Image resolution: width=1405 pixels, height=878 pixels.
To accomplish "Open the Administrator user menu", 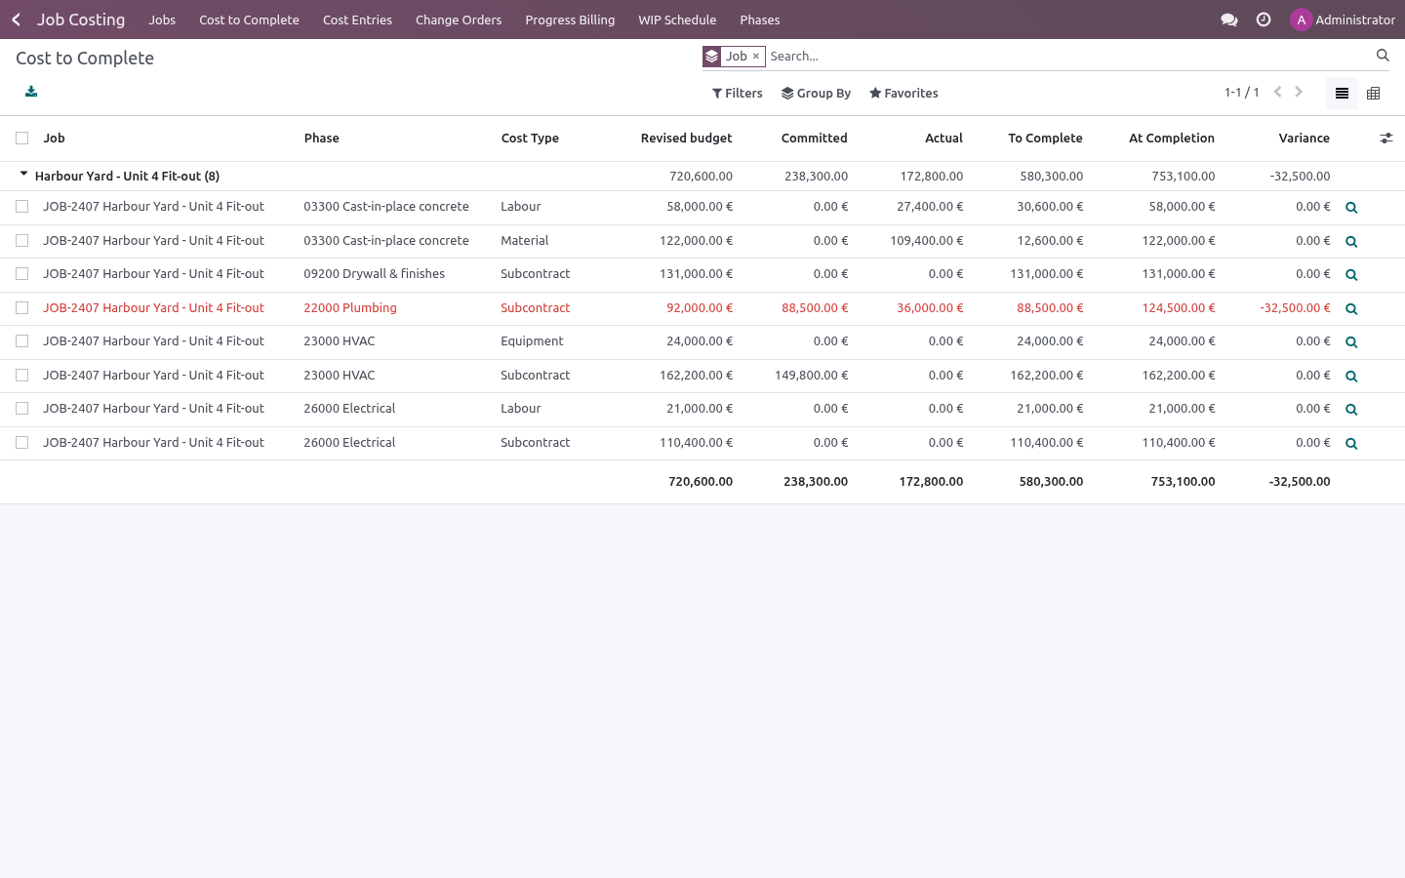I will (x=1343, y=20).
